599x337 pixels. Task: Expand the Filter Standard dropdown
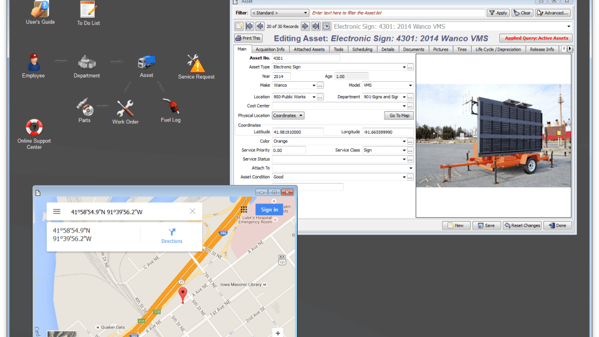click(x=305, y=13)
